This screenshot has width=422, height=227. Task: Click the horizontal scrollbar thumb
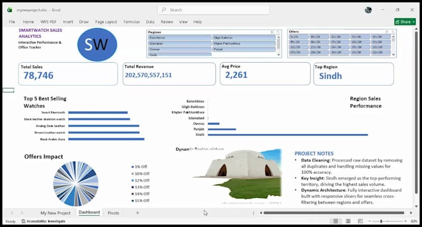(x=334, y=213)
